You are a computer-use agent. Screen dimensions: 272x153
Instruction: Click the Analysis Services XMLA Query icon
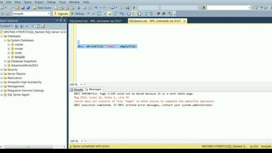[72, 8]
